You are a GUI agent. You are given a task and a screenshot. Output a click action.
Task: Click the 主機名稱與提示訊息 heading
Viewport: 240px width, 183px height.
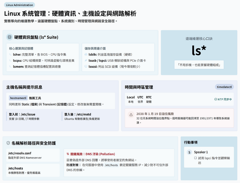click(24, 87)
